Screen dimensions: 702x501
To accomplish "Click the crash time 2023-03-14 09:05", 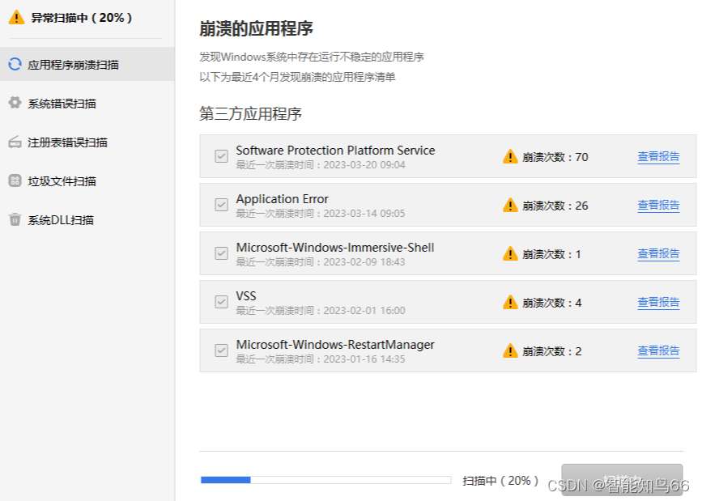I will [x=364, y=214].
